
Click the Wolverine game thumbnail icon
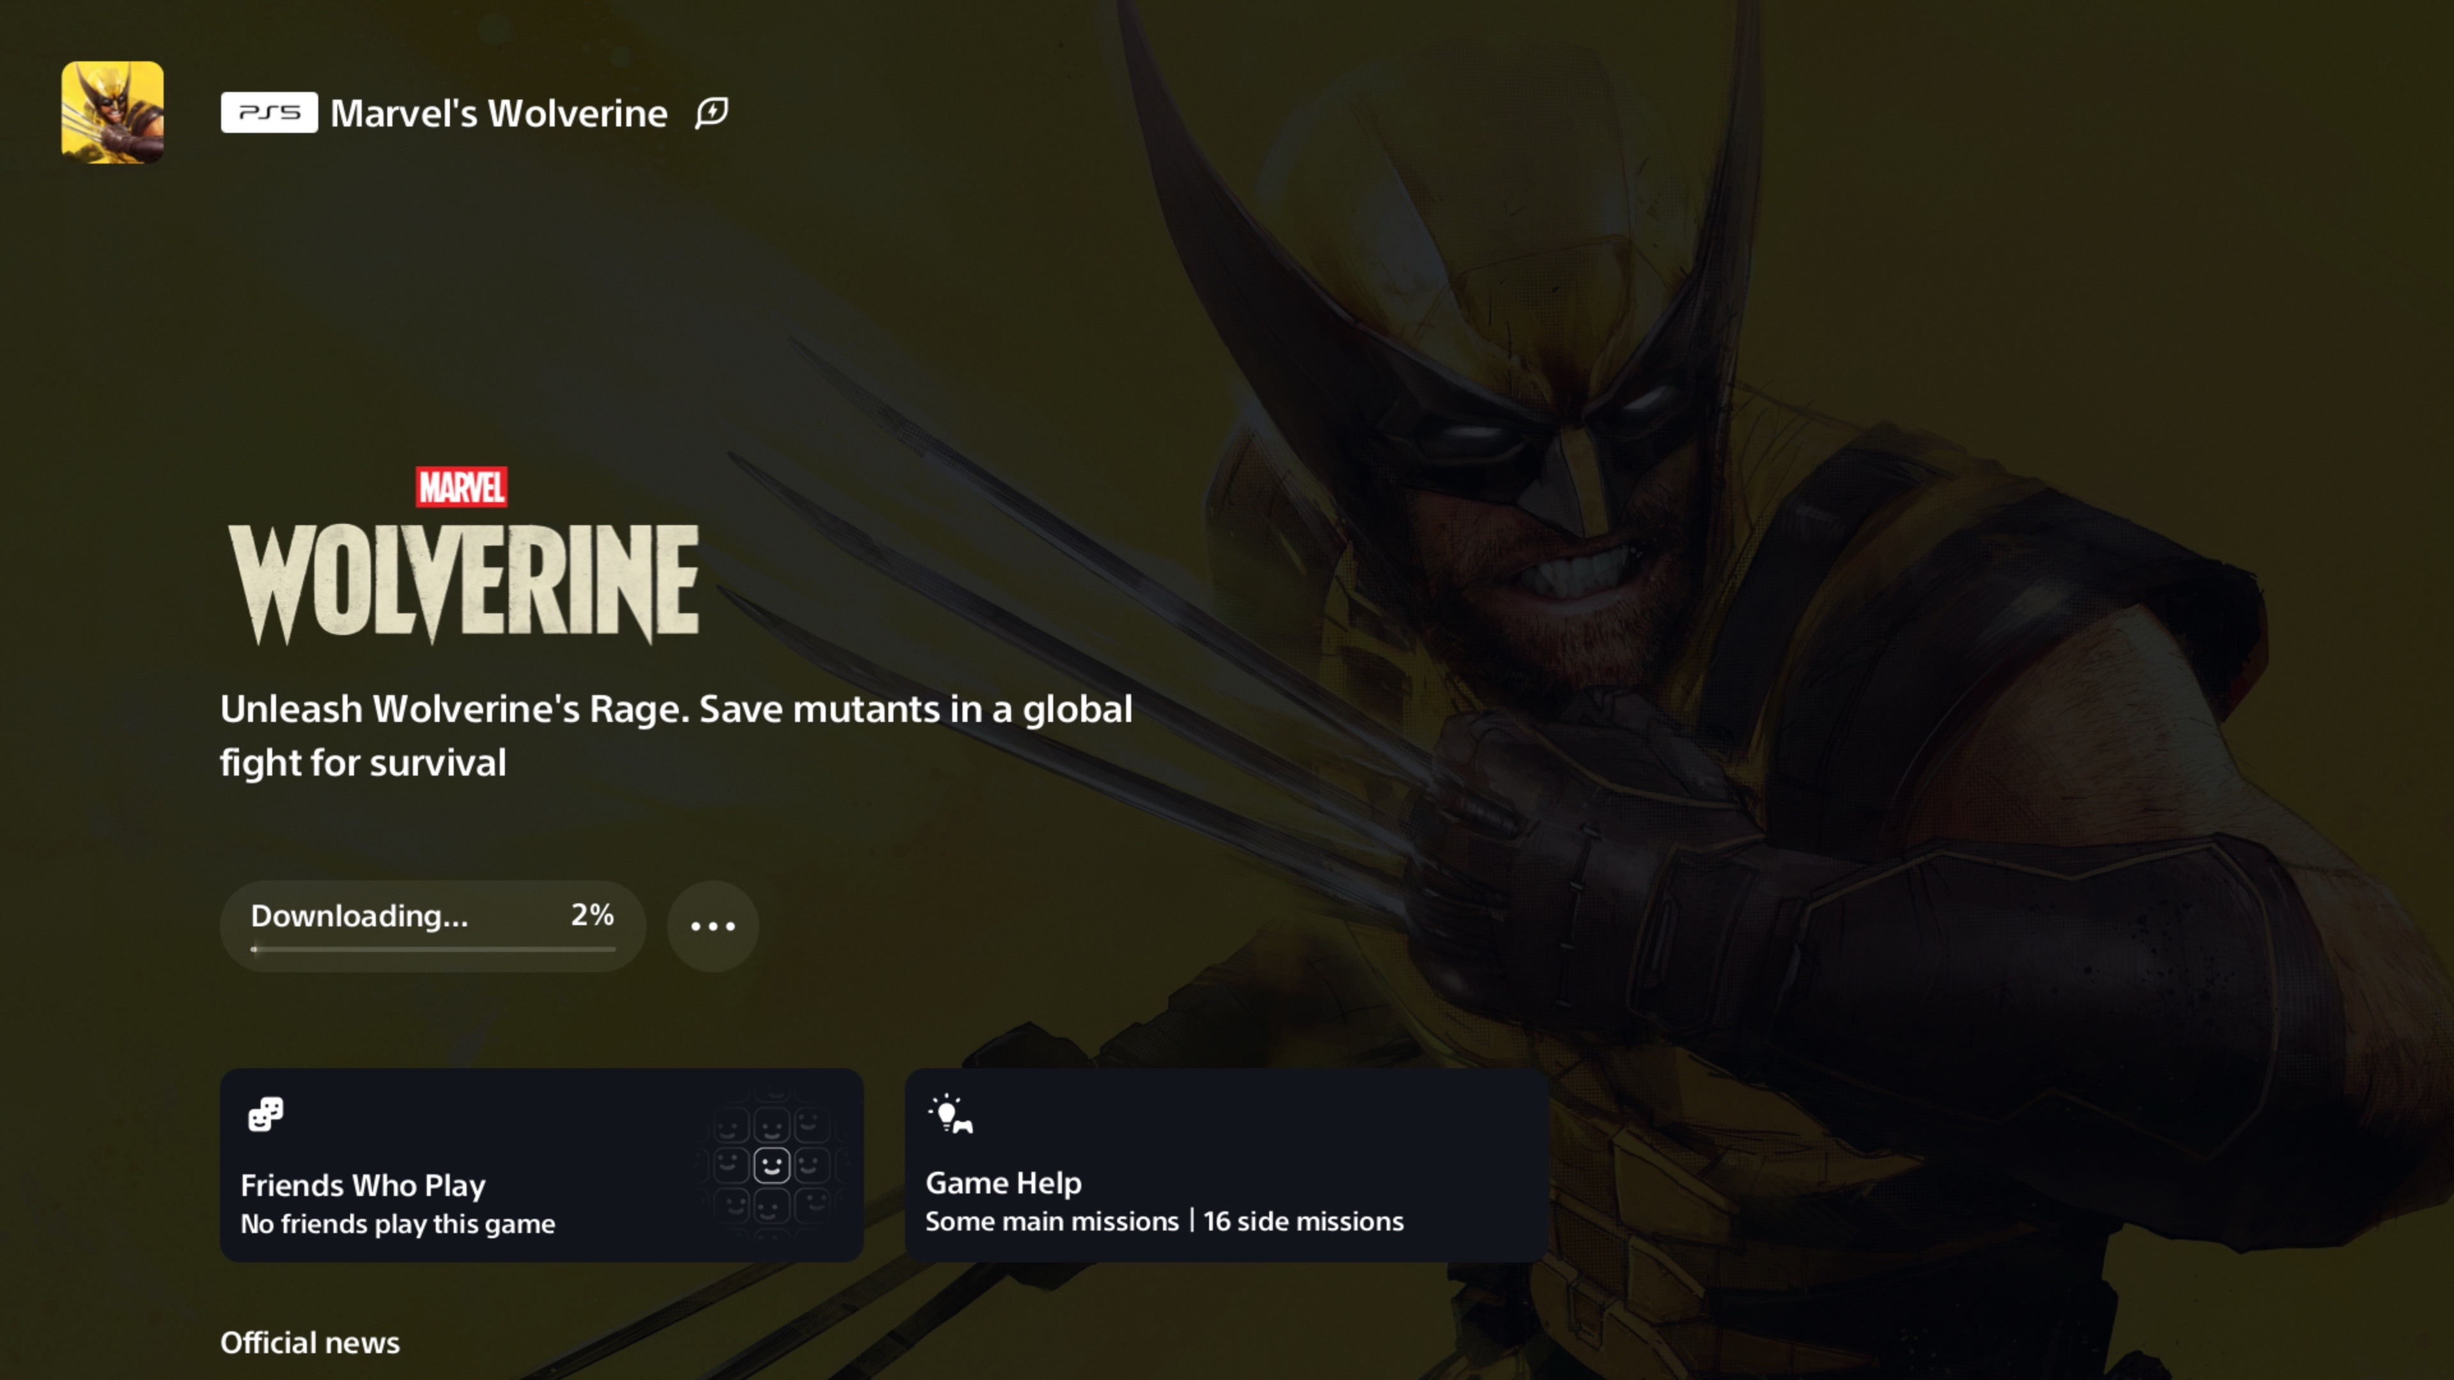click(x=112, y=112)
